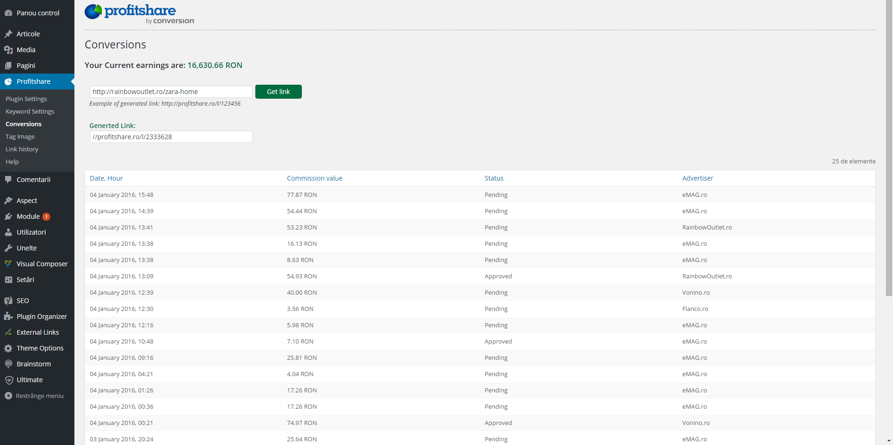This screenshot has width=893, height=445.
Task: Click the date 03 January 2016, 20:24
Action: click(121, 439)
